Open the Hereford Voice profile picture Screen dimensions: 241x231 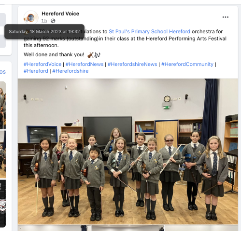(x=31, y=18)
